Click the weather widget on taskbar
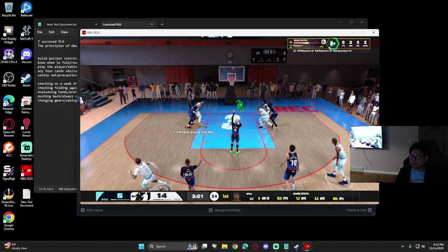Screen dimensions: 448x252 coord(16,246)
